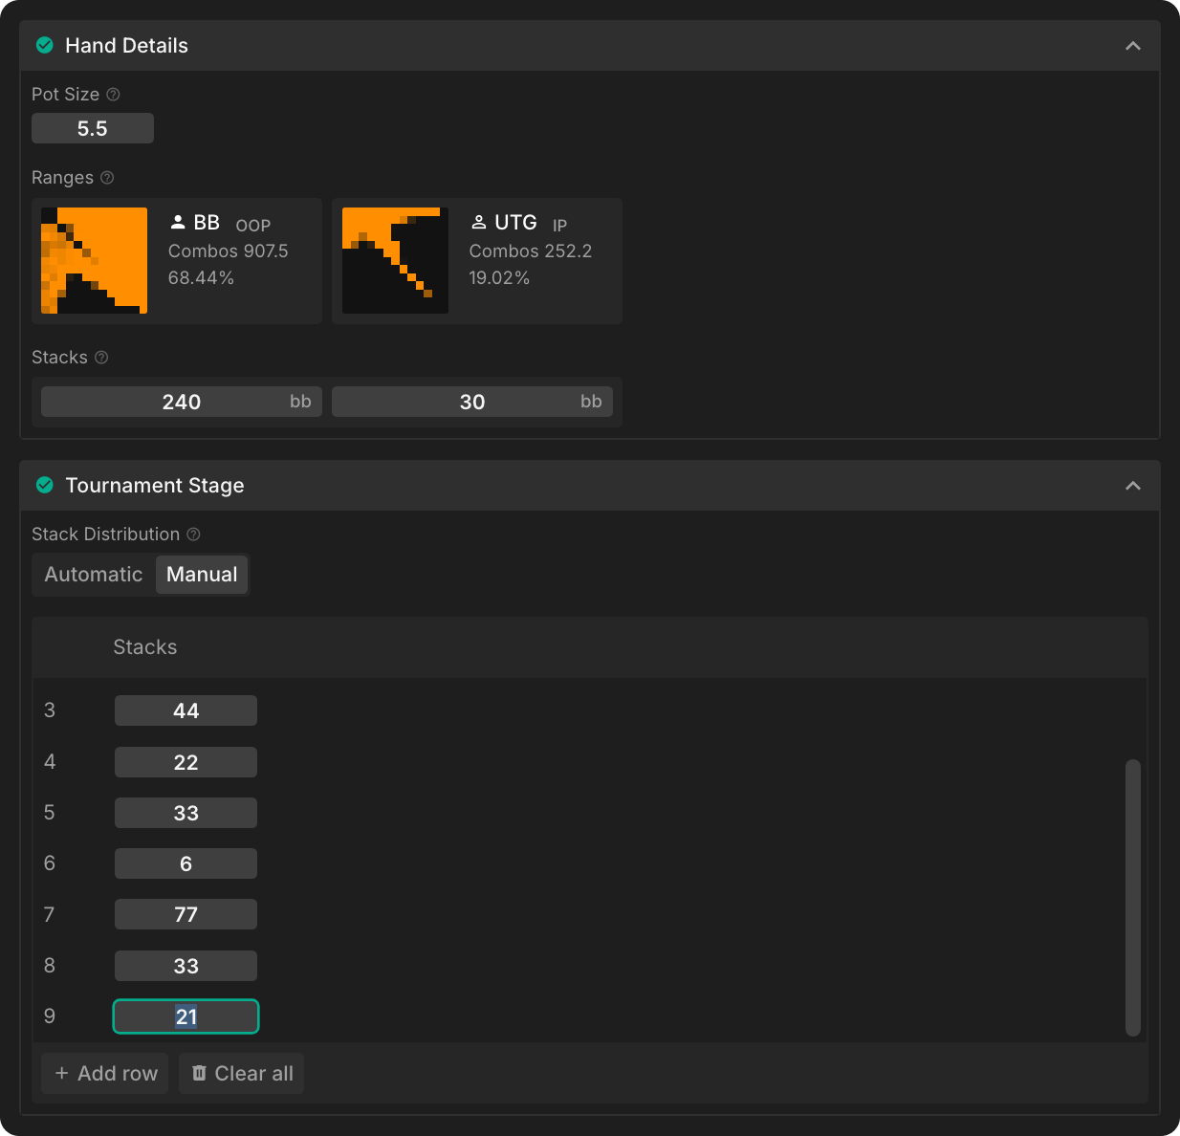Click the trash icon in Clear all
The height and width of the screenshot is (1136, 1180).
pyautogui.click(x=199, y=1073)
